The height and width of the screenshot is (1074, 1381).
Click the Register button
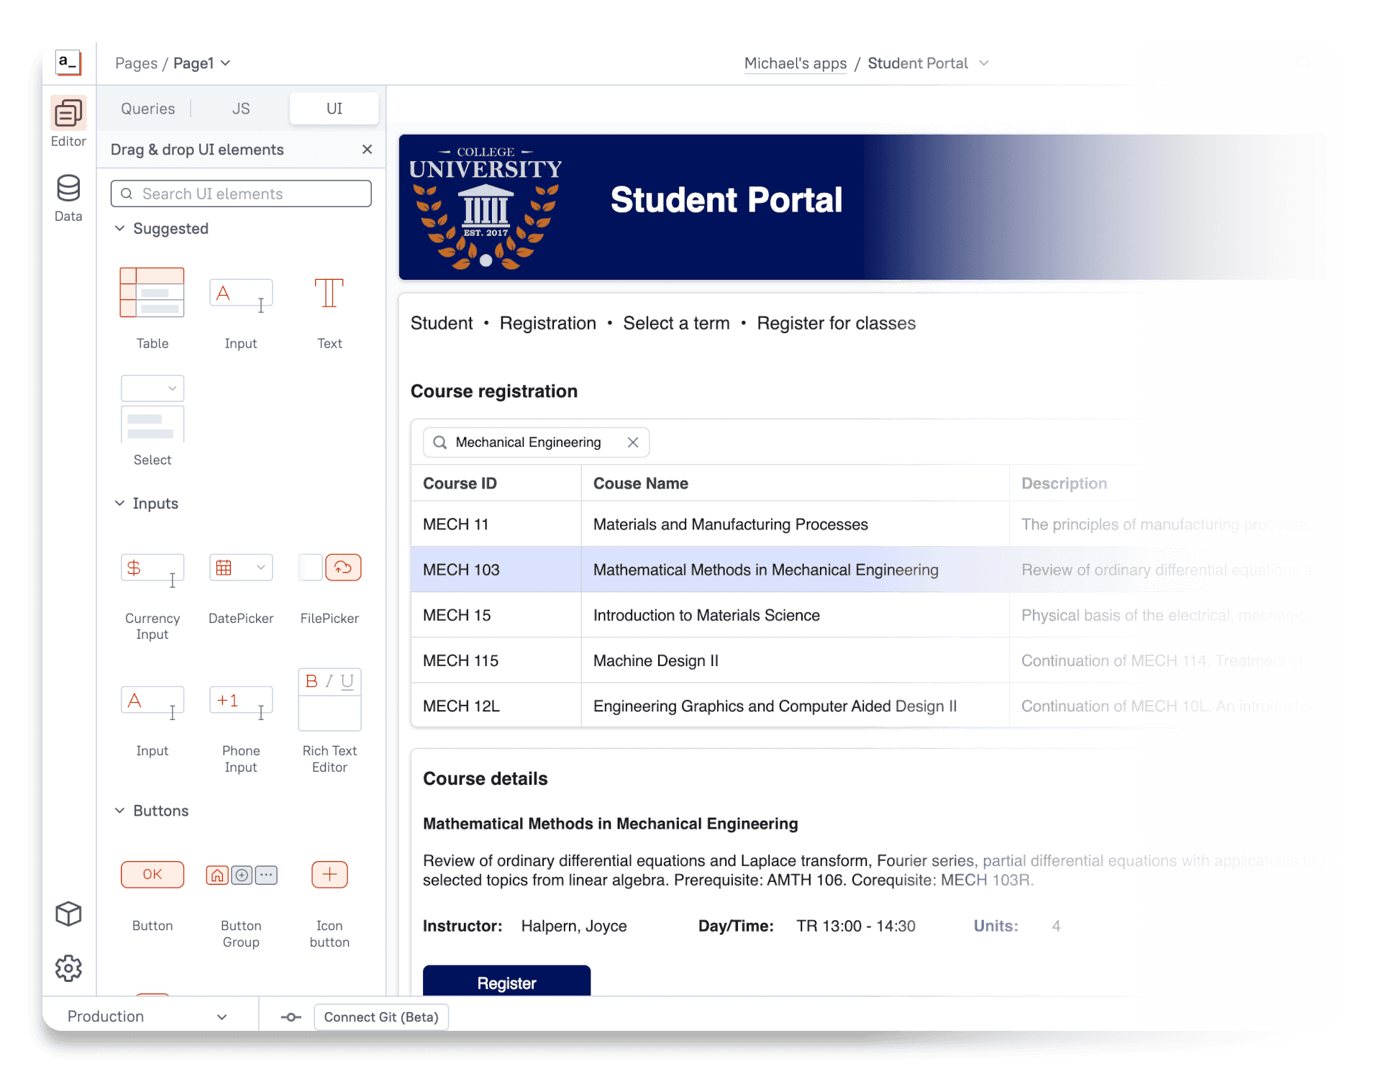point(506,982)
